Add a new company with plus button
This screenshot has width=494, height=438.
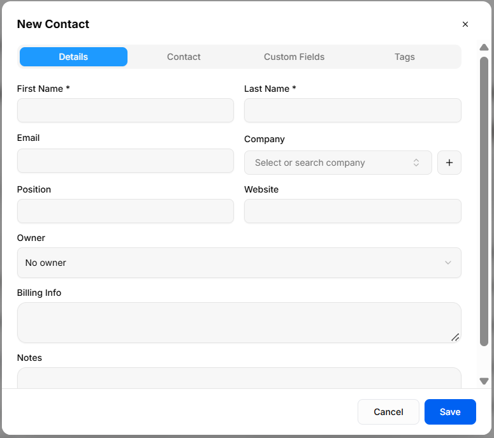click(x=449, y=163)
